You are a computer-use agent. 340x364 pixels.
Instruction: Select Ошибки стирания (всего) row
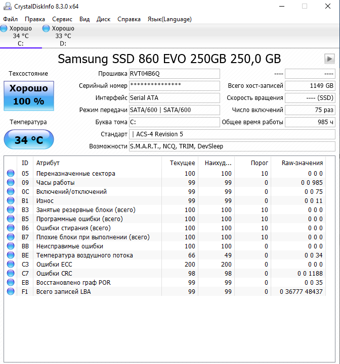pyautogui.click(x=165, y=228)
